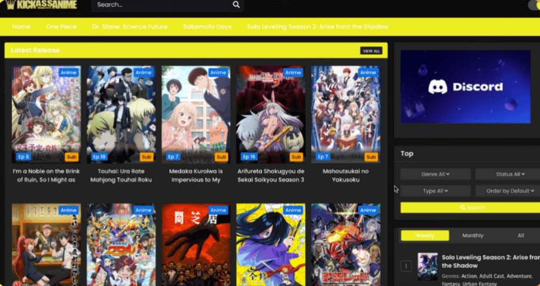Click the View All button

click(x=371, y=50)
